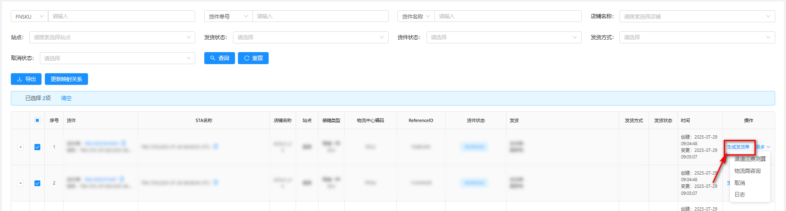
Task: Click the 更新映射关系 button
Action: 66,79
